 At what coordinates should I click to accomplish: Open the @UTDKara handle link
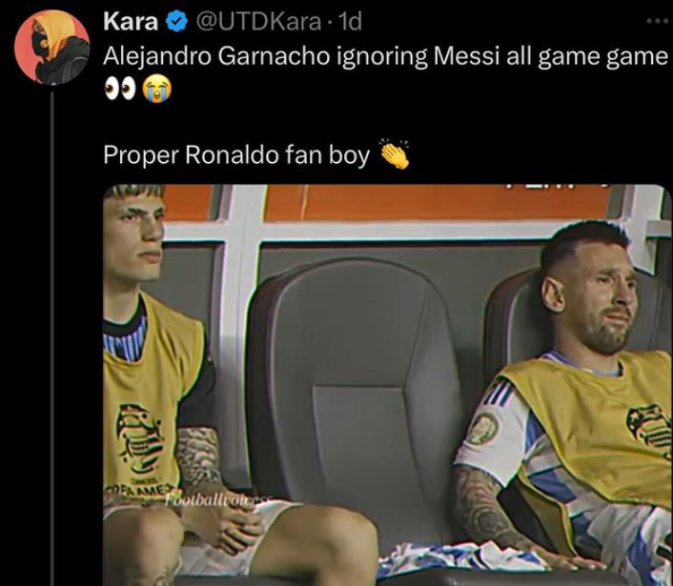(x=258, y=22)
